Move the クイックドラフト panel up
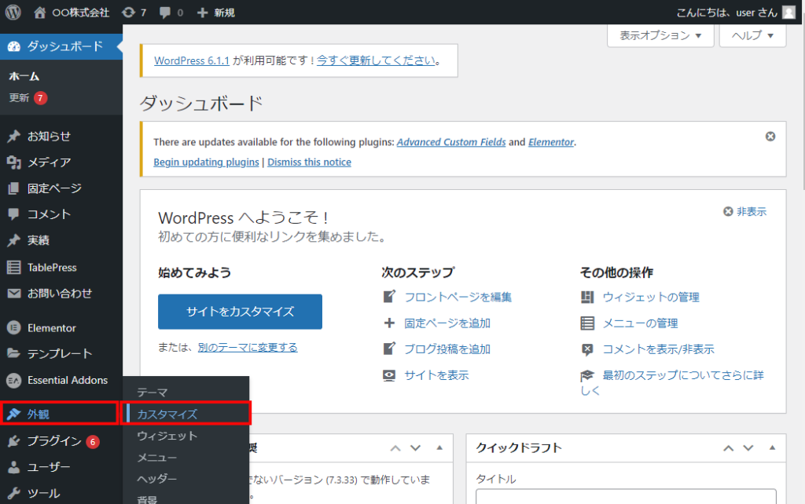The width and height of the screenshot is (805, 504). (x=730, y=447)
